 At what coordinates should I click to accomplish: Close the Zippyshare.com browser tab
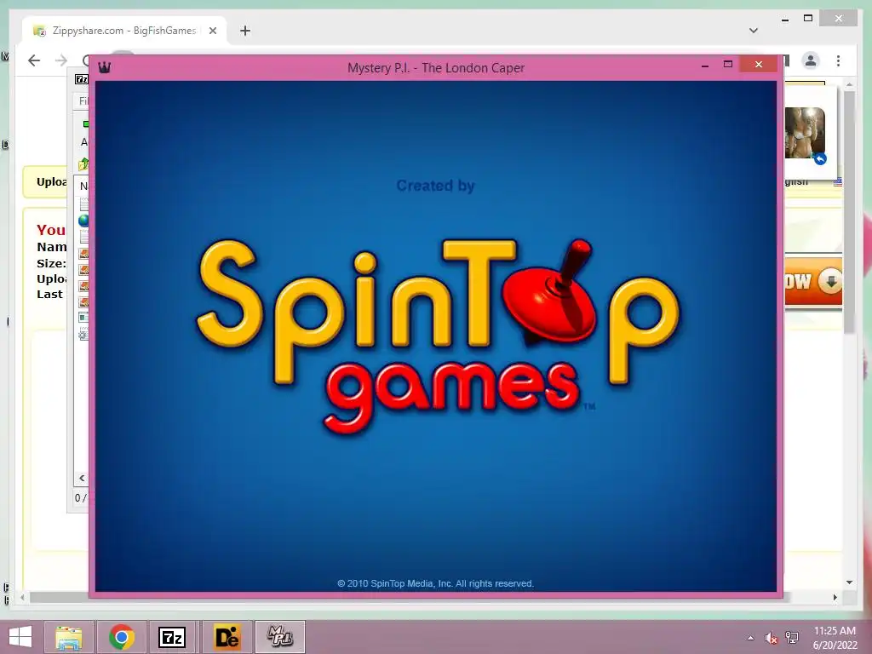coord(212,31)
